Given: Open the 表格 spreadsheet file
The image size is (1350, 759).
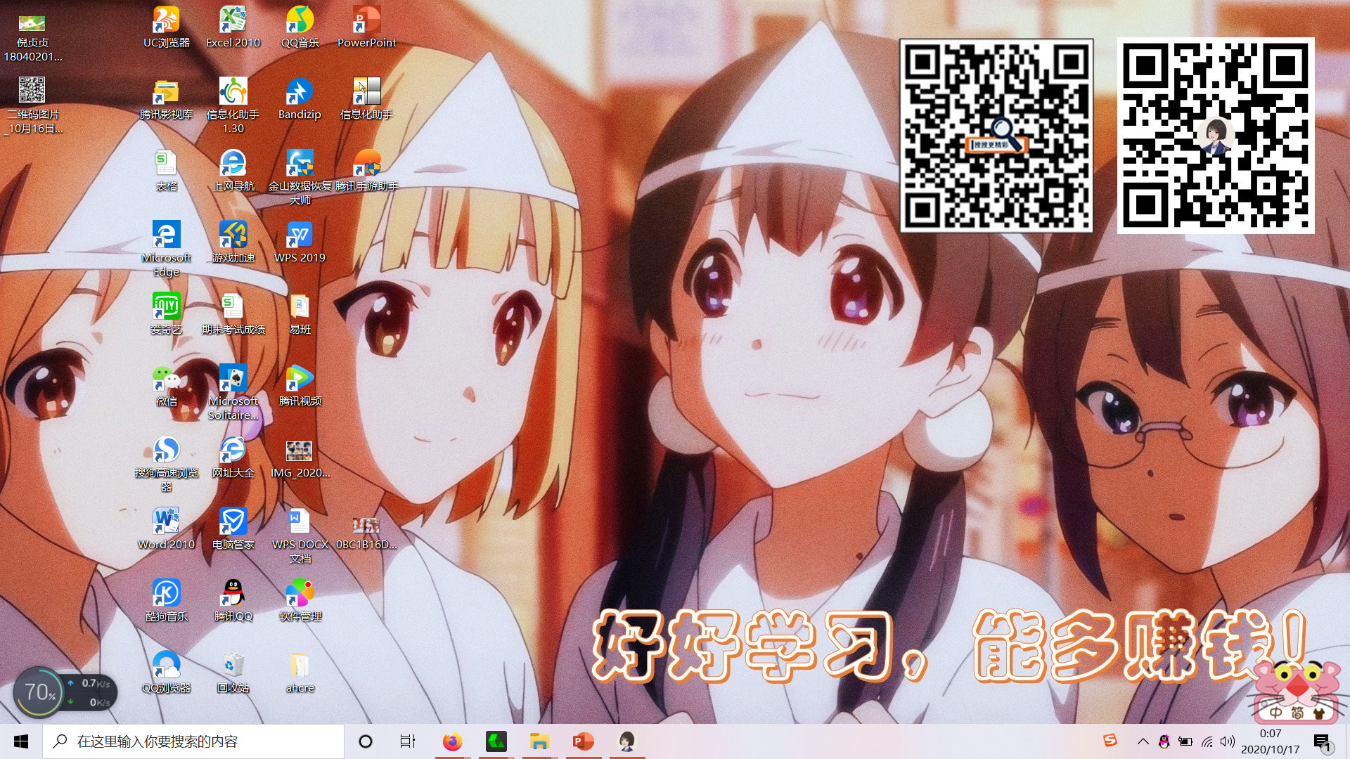Looking at the screenshot, I should 167,170.
